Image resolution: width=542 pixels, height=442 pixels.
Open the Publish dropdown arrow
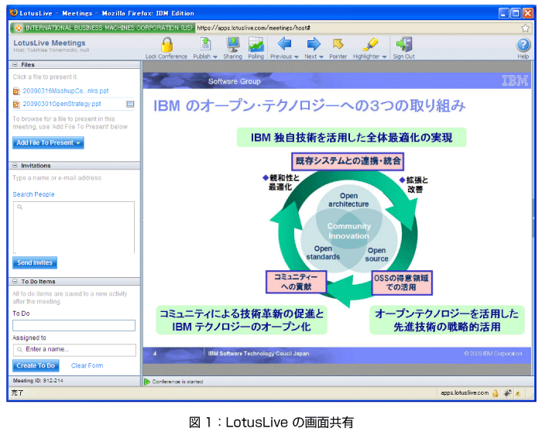(215, 57)
